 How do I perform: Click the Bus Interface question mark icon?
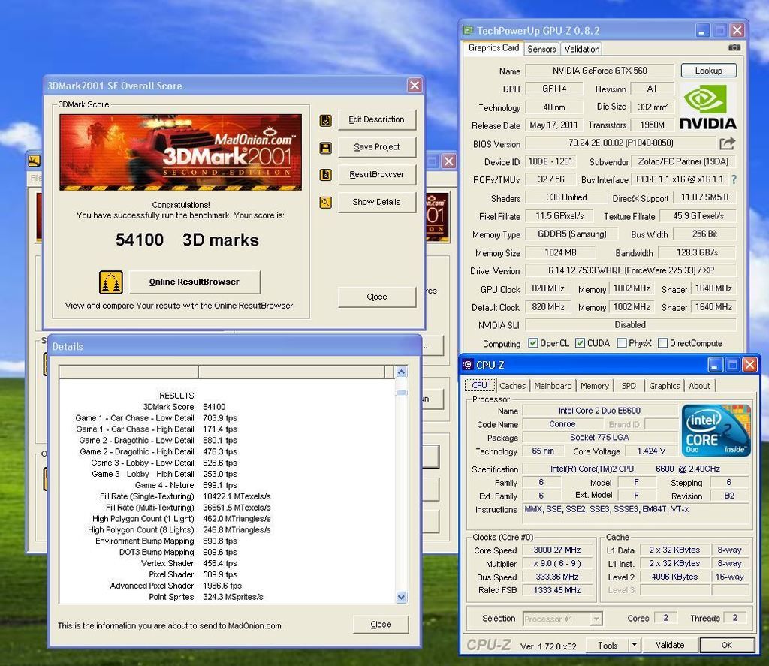(734, 179)
